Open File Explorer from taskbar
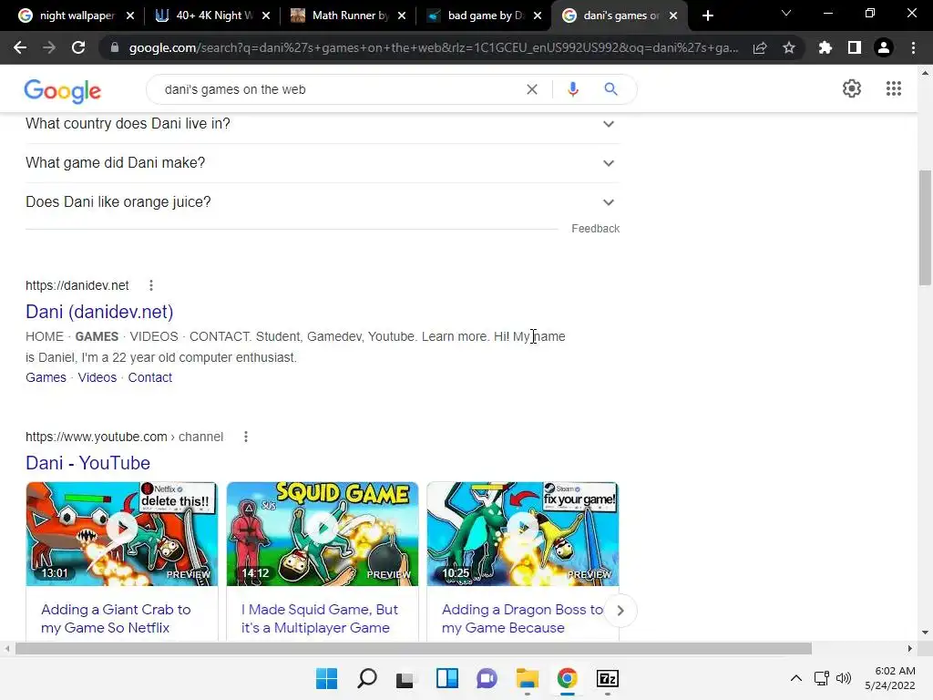Screen dimensions: 933x700 point(528,678)
